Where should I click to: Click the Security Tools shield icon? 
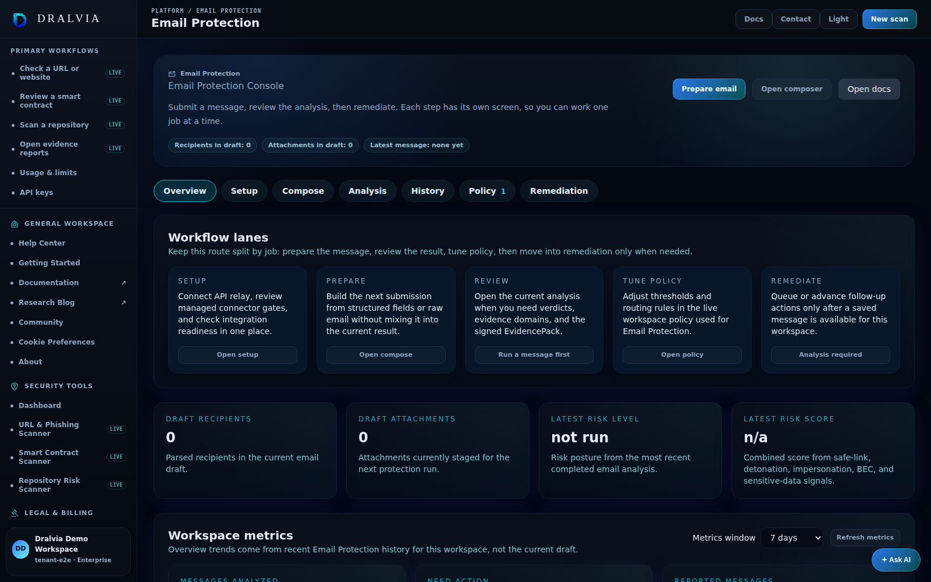pos(15,386)
